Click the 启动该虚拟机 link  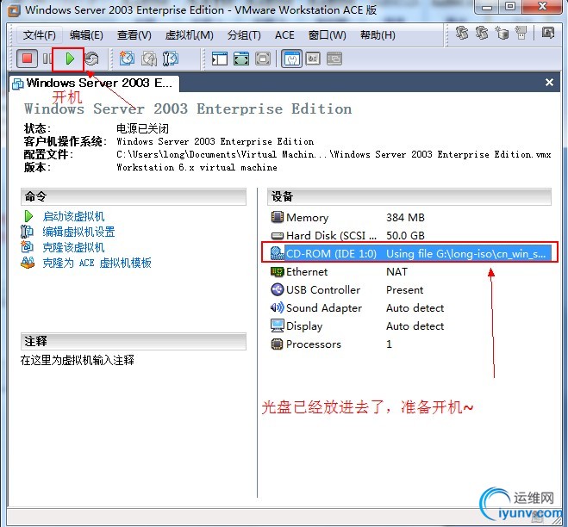73,216
